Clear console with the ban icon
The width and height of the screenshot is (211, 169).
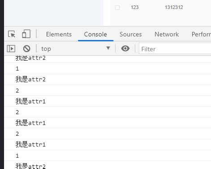click(27, 49)
